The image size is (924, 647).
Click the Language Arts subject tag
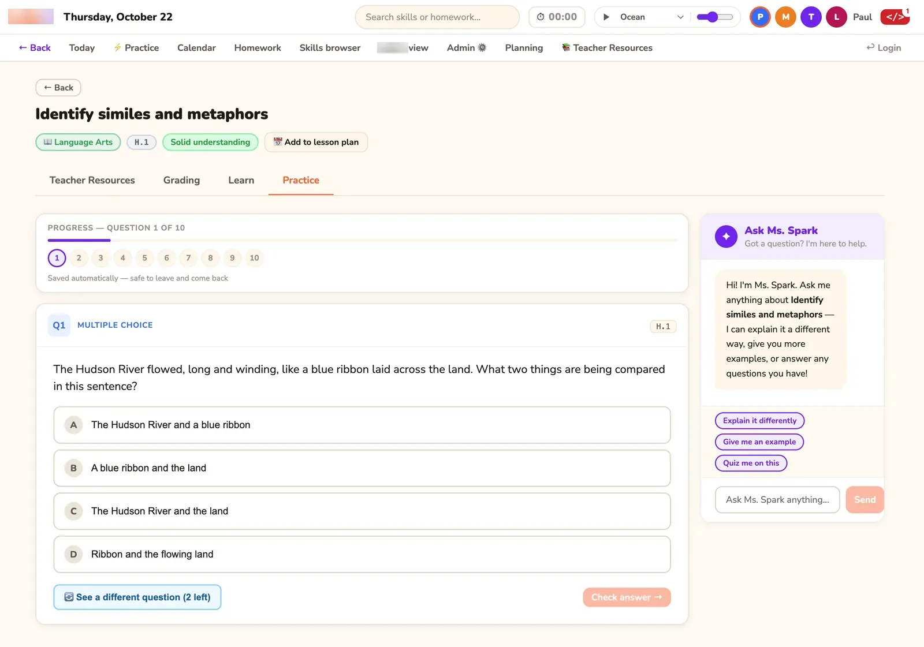(78, 142)
